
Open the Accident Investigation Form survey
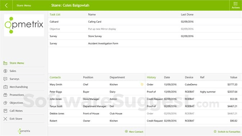(x=145, y=43)
